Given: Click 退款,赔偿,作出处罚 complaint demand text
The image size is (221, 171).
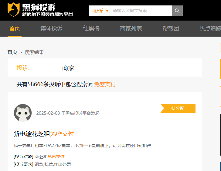Looking at the screenshot, I should point(53,164).
